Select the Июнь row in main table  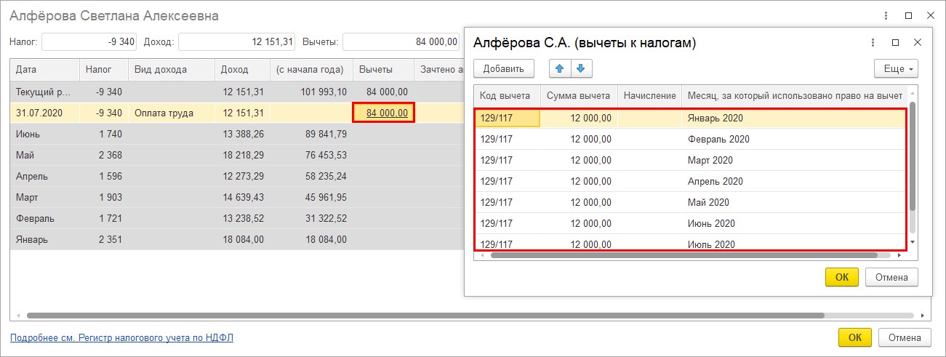pyautogui.click(x=237, y=134)
